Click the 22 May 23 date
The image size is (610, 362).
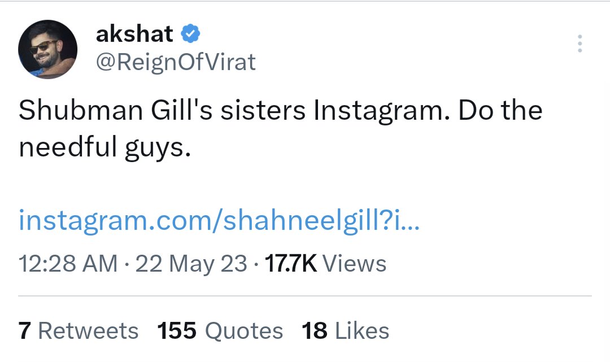pyautogui.click(x=191, y=264)
